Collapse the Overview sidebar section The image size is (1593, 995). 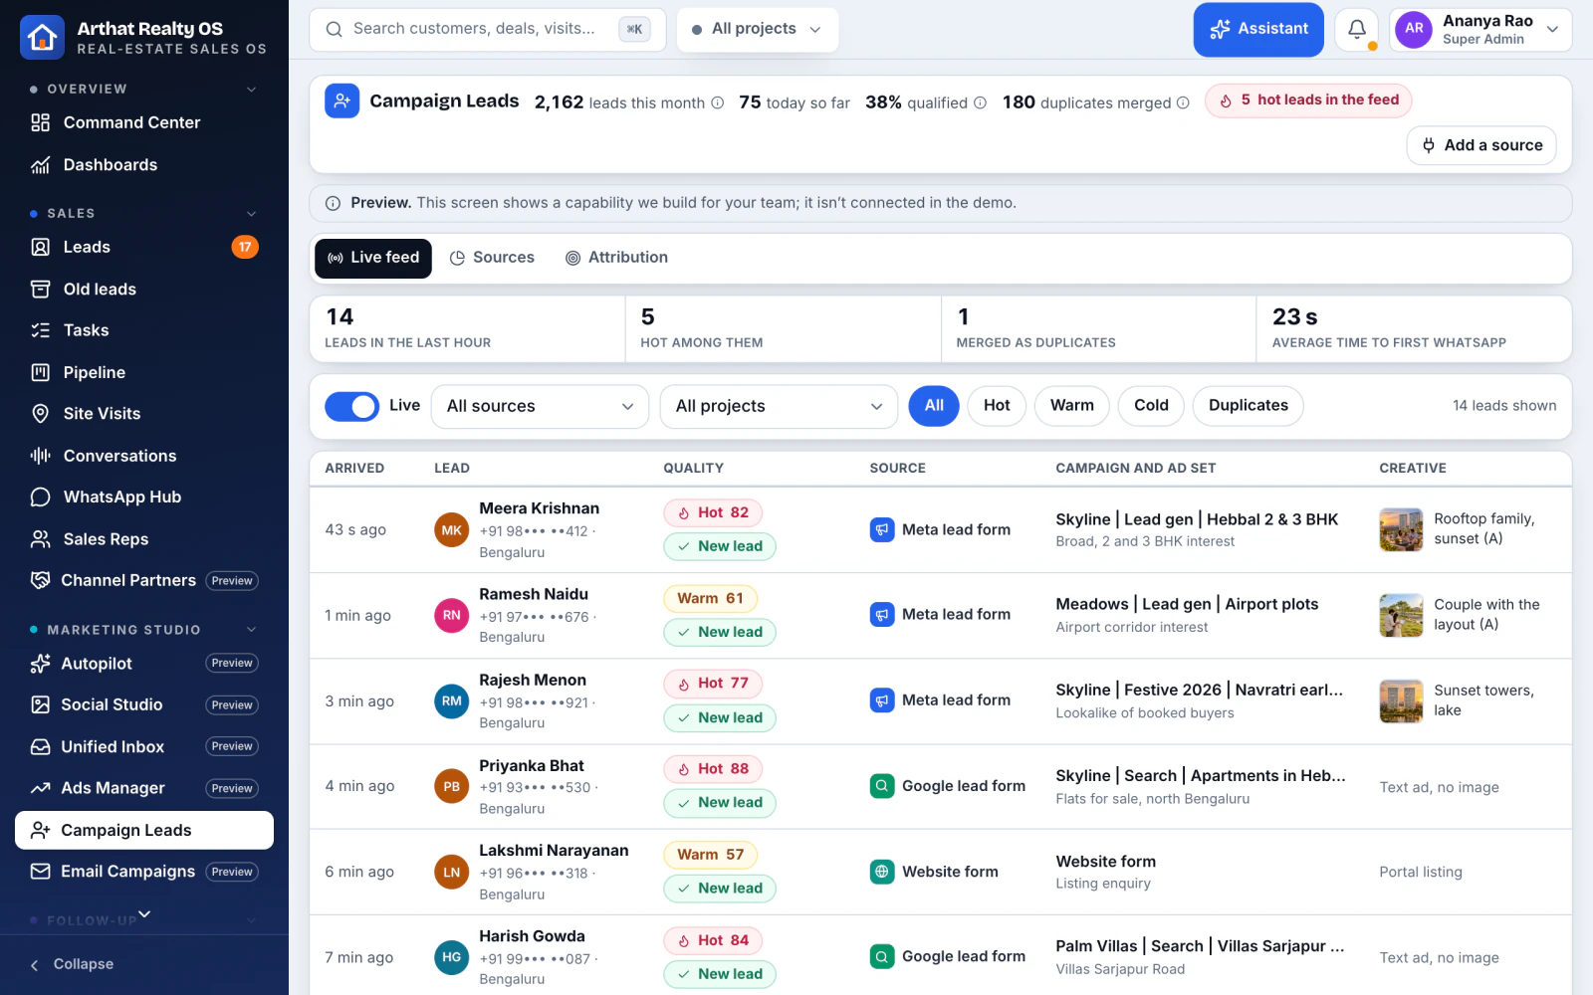tap(251, 90)
